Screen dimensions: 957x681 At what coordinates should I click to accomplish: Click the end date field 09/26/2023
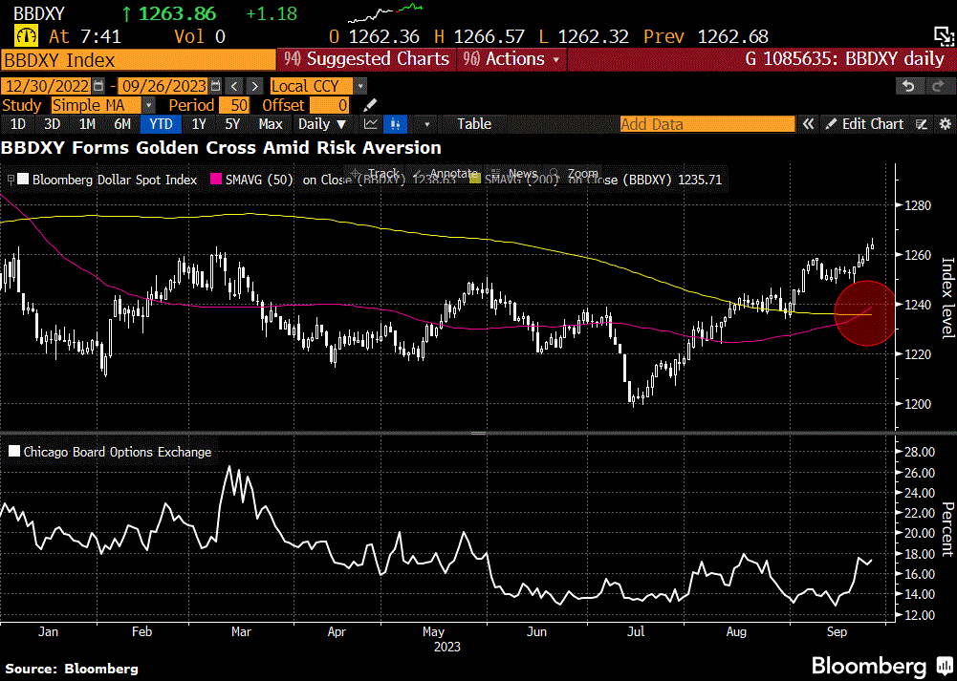point(163,86)
